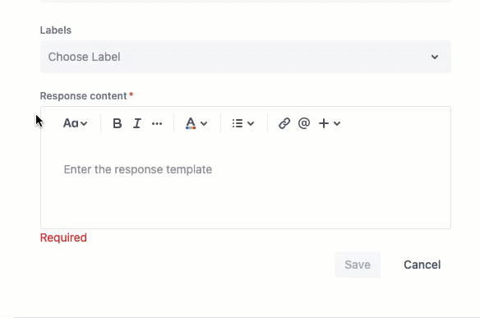The height and width of the screenshot is (318, 480).
Task: Click the @ mention icon
Action: pos(304,123)
